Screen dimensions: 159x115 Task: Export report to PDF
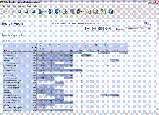coord(96,11)
